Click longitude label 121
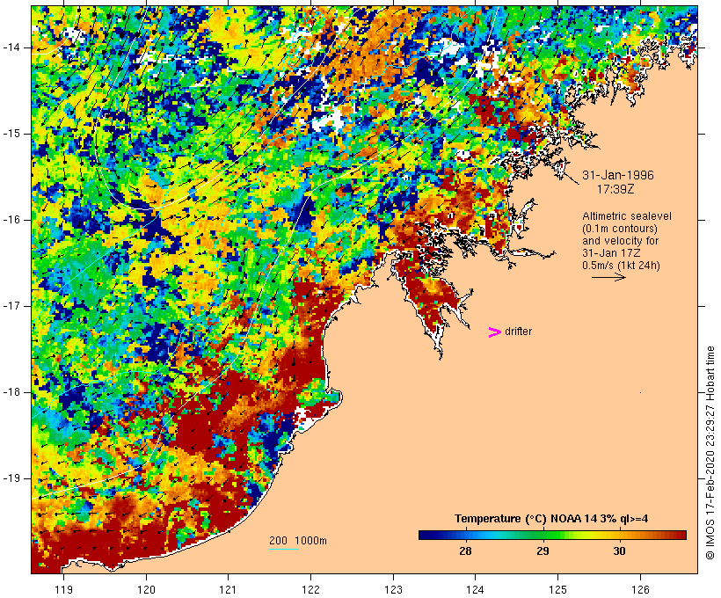 (228, 589)
